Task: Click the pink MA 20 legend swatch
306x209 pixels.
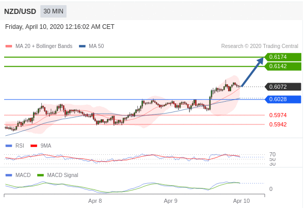Action: point(9,46)
